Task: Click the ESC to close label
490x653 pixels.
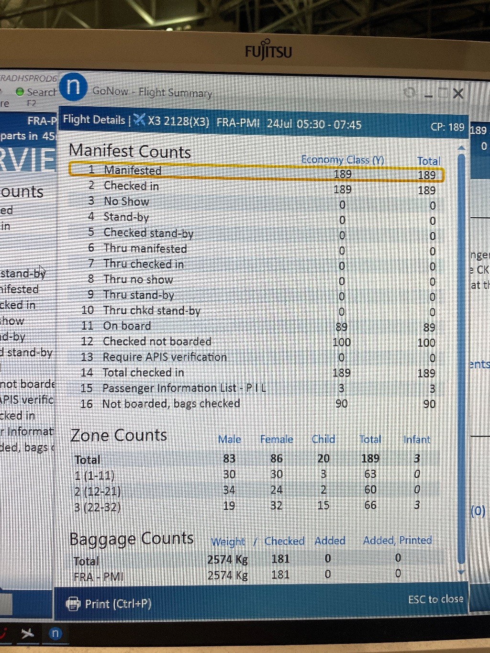Action: 435,599
